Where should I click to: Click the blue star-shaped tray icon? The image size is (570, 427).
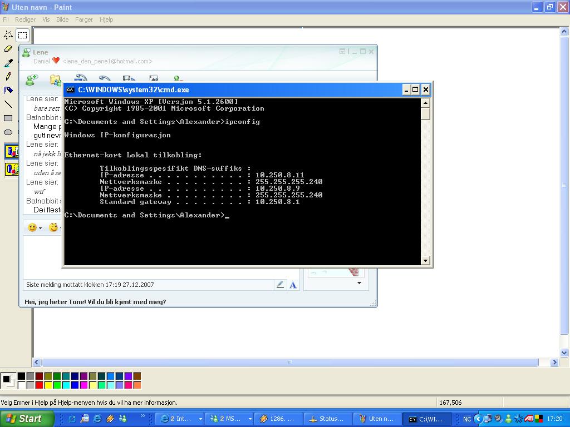tap(518, 419)
